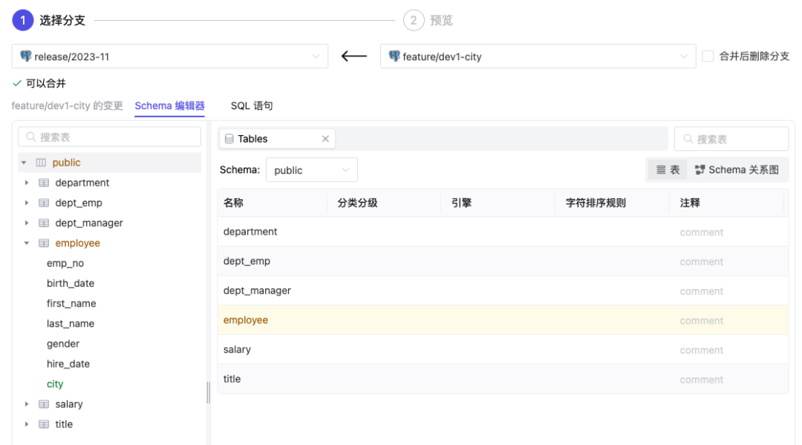Screen dimensions: 802x445
Task: Click the database icon on Tables tab
Action: [229, 139]
